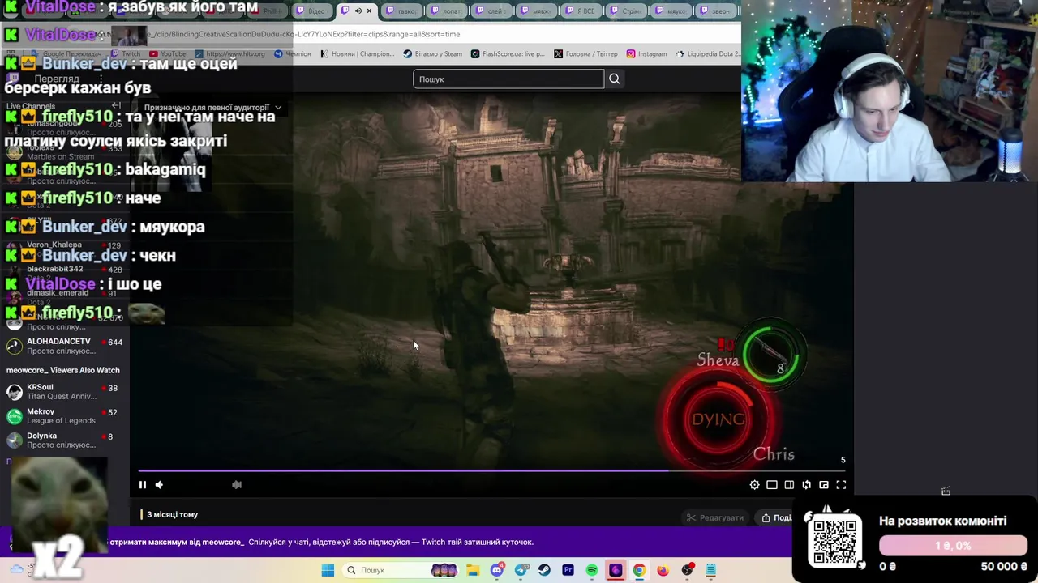Screen dimensions: 1038x583
Task: Open the Чемпіон bookmark
Action: pos(293,54)
